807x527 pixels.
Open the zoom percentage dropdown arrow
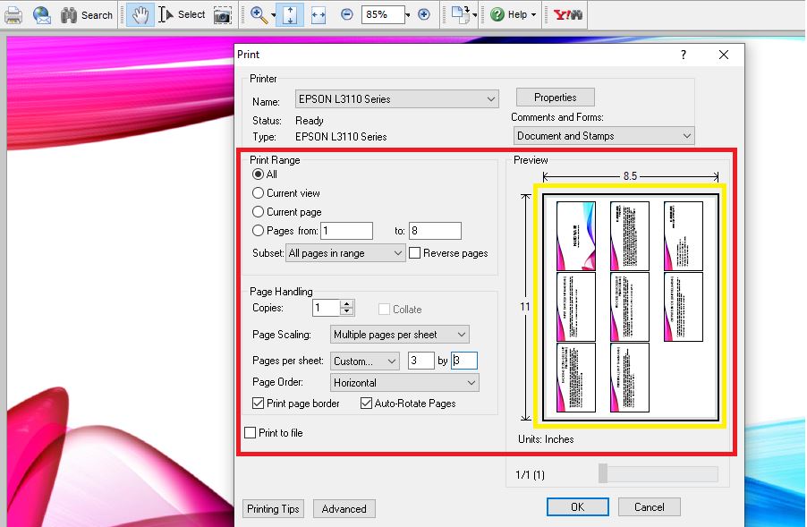click(408, 15)
